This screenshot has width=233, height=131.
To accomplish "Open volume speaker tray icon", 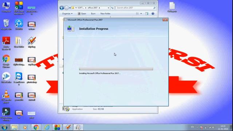I will tap(213, 127).
